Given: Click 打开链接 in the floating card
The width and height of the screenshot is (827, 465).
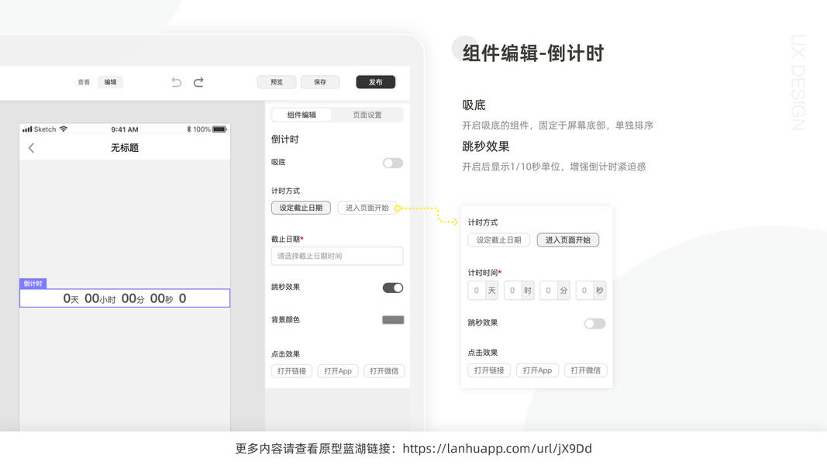Looking at the screenshot, I should (489, 370).
